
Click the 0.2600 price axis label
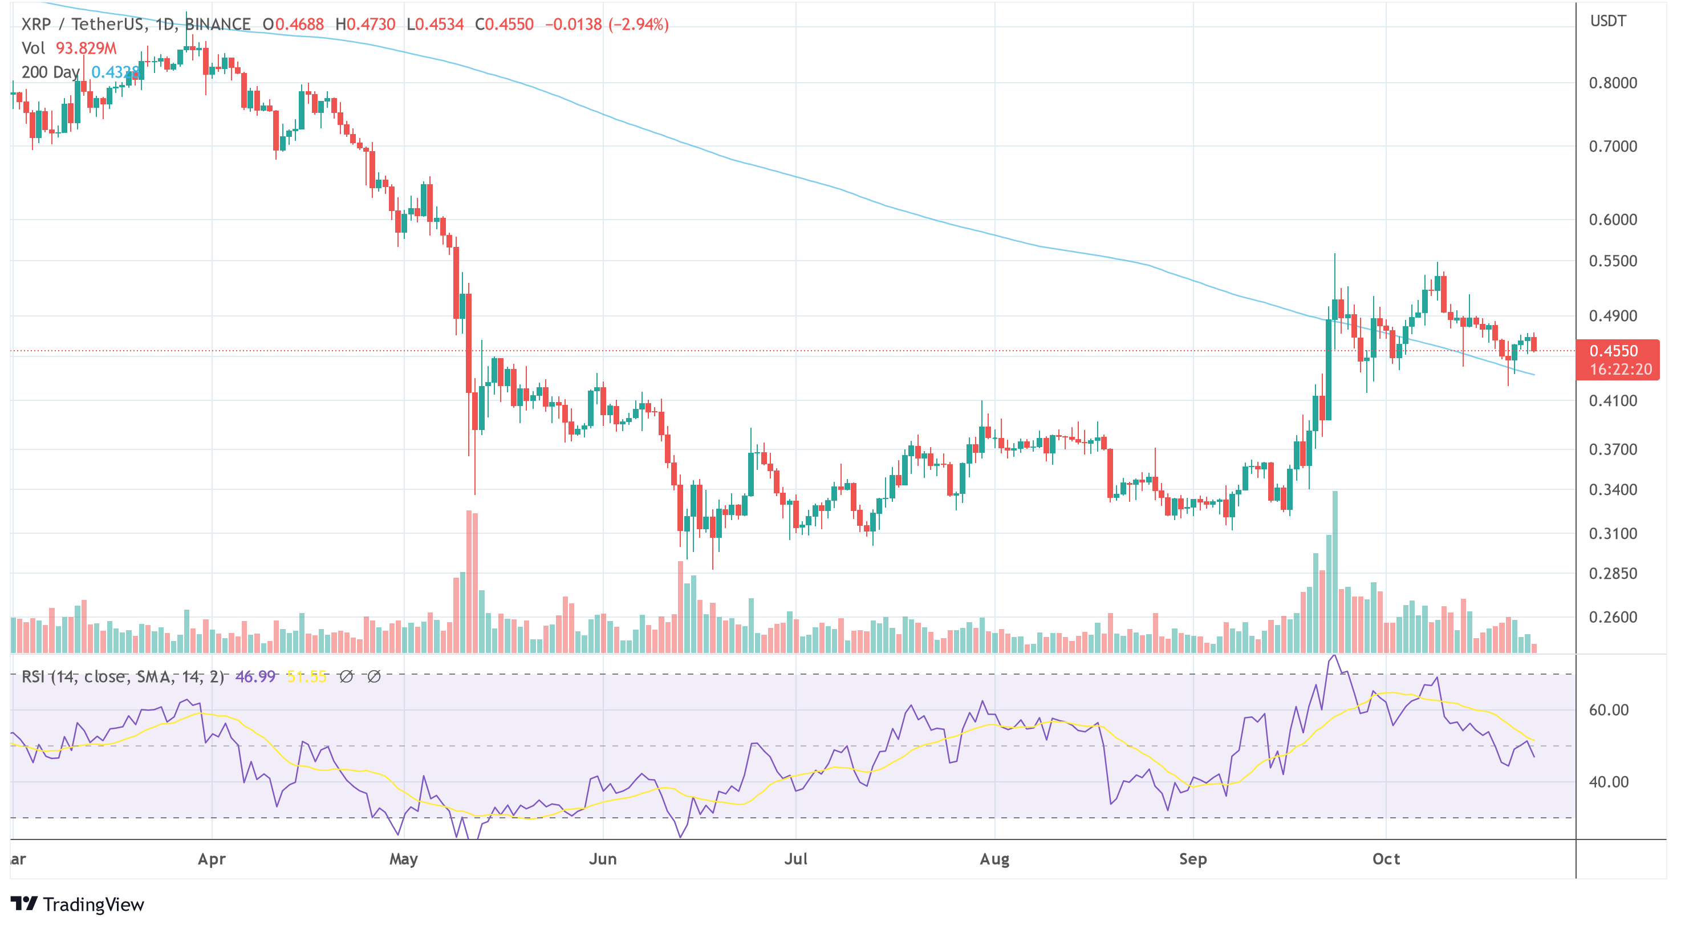(x=1613, y=617)
